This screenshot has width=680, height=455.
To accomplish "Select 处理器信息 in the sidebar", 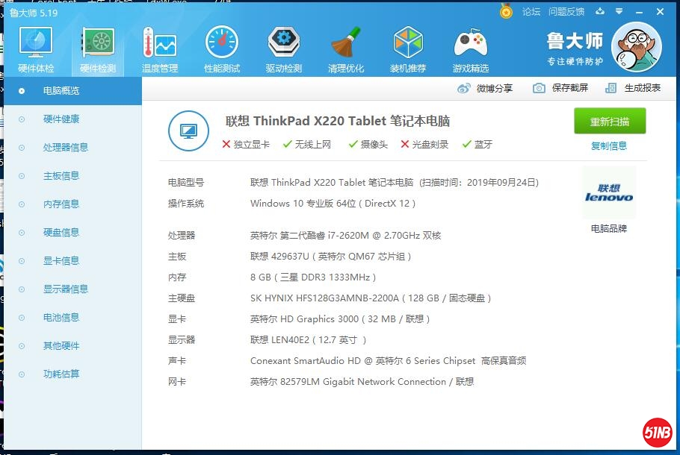I will pyautogui.click(x=65, y=148).
